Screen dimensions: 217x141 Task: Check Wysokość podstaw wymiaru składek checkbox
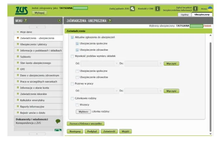(x=72, y=56)
